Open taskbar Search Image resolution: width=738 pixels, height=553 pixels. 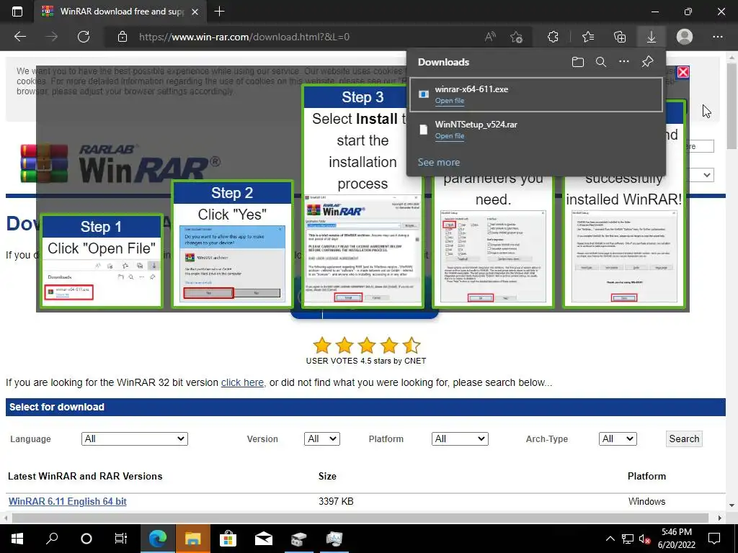coord(52,539)
